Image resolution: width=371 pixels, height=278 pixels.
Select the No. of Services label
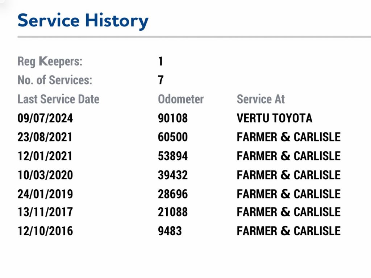tap(55, 80)
